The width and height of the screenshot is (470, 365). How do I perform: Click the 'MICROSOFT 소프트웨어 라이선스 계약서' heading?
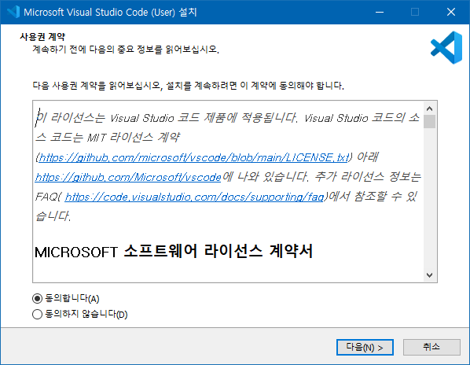(x=174, y=252)
